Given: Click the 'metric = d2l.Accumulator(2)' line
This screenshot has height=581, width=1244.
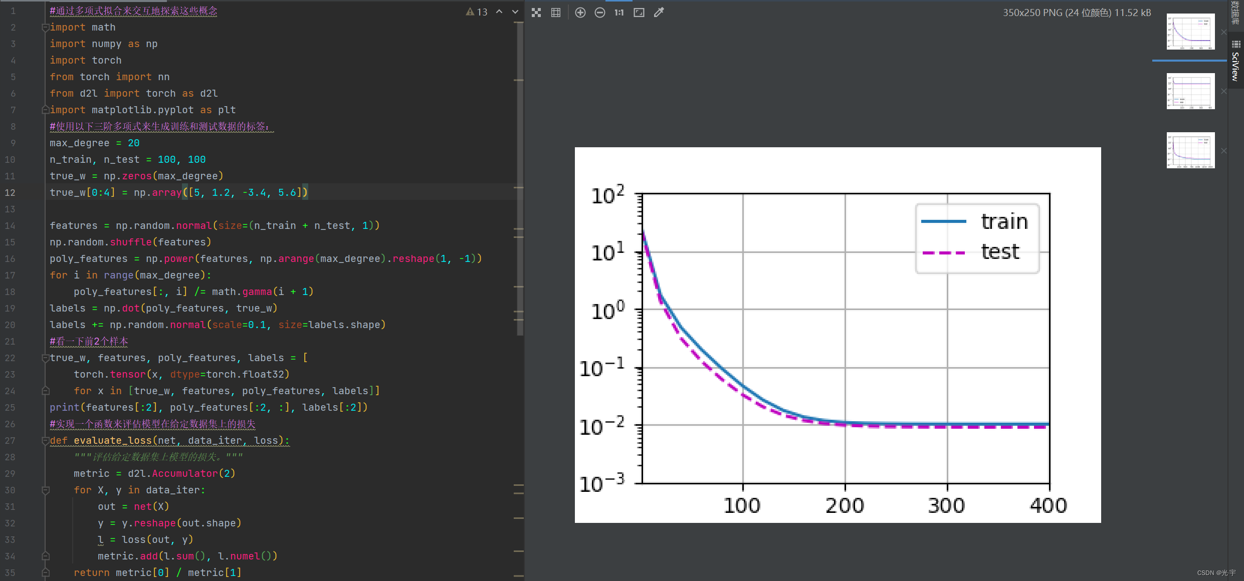Looking at the screenshot, I should click(x=154, y=474).
